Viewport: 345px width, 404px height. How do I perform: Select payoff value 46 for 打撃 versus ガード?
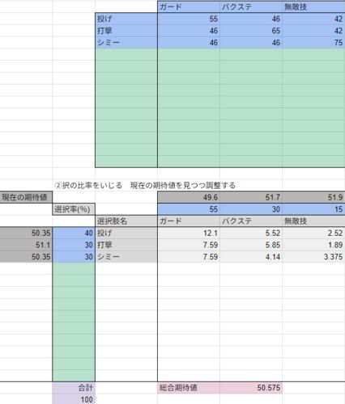[x=189, y=31]
